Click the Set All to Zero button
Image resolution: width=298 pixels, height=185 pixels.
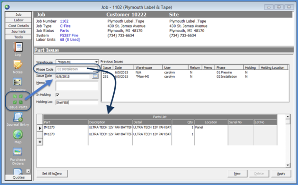(52, 174)
